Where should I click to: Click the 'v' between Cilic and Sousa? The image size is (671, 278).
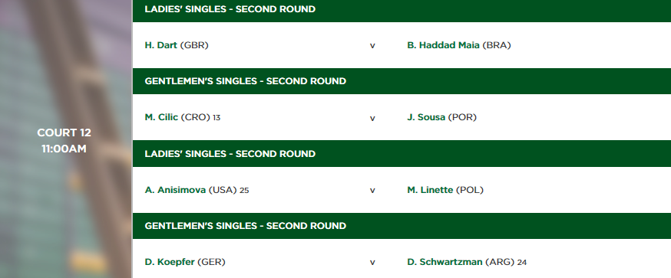372,118
